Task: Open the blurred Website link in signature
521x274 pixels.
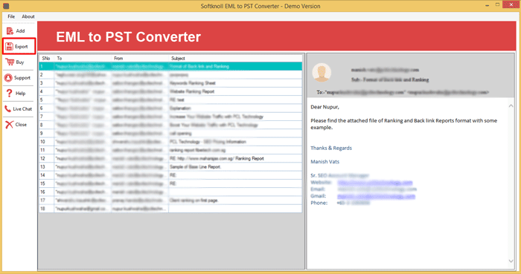Action: 375,183
